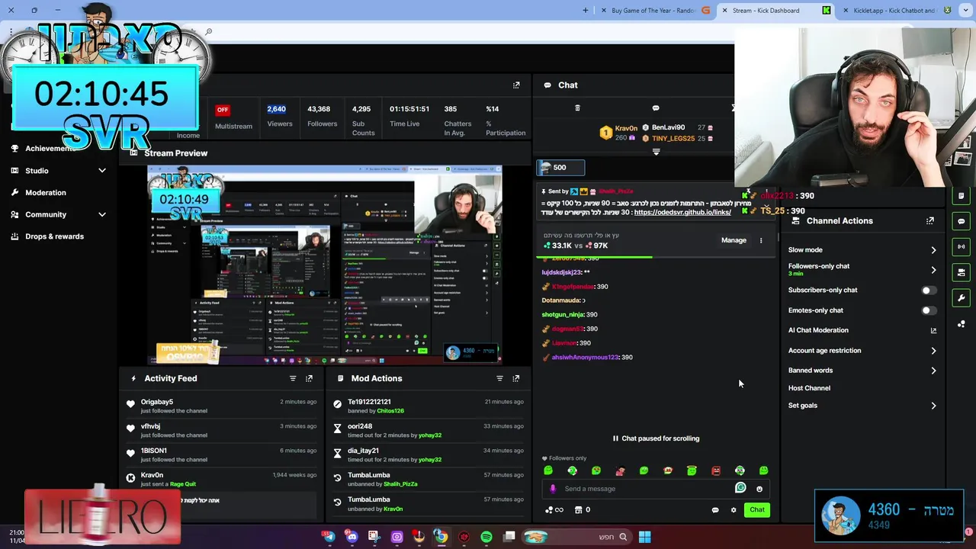Click the green Chat send button
Image resolution: width=976 pixels, height=549 pixels.
tap(757, 510)
